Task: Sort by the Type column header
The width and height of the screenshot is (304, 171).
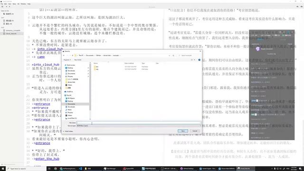Action: [143, 63]
